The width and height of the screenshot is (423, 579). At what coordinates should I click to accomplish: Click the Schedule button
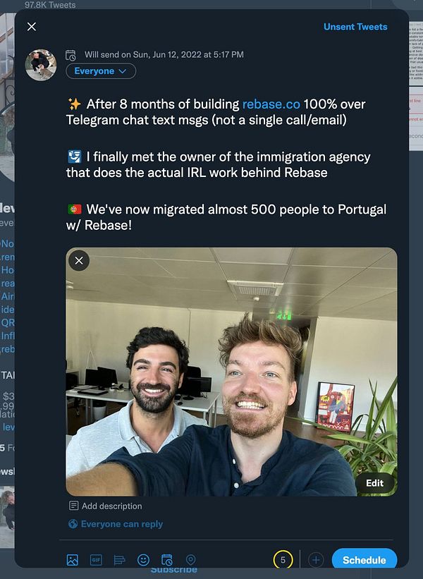coord(364,559)
